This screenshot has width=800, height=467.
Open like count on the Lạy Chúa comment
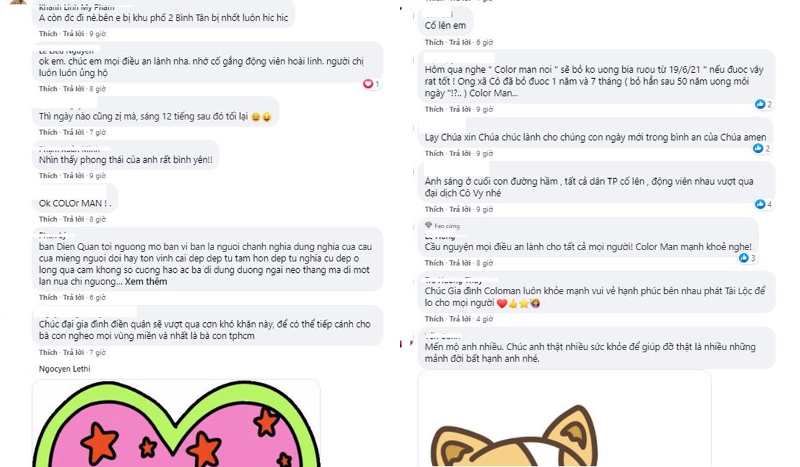tap(762, 148)
